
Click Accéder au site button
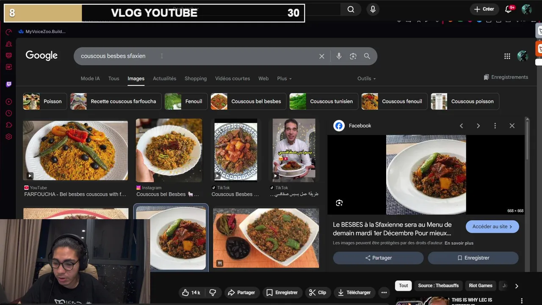[x=492, y=227]
